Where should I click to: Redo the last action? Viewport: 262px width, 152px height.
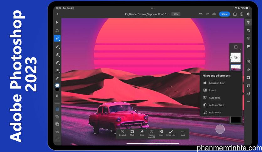(207, 14)
